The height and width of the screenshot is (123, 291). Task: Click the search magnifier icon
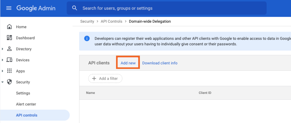click(75, 8)
